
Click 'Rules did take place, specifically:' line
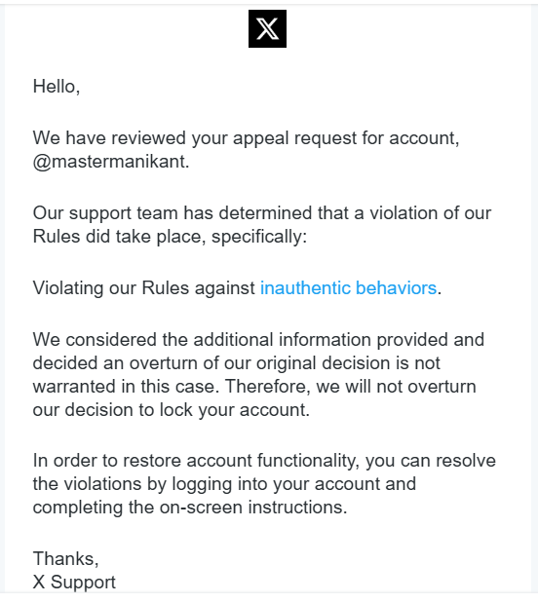pos(170,236)
